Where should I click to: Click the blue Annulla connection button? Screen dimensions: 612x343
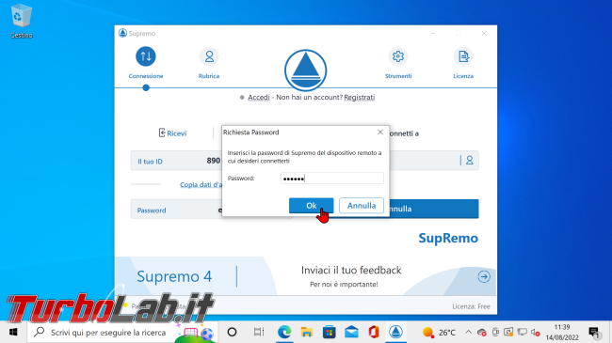pos(434,209)
